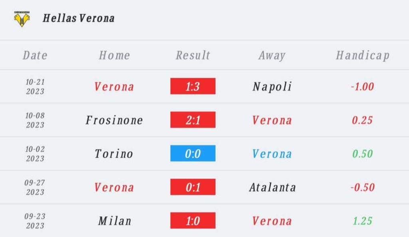The image size is (409, 237).
Task: Click the blue 0:0 draw result badge
Action: [193, 153]
